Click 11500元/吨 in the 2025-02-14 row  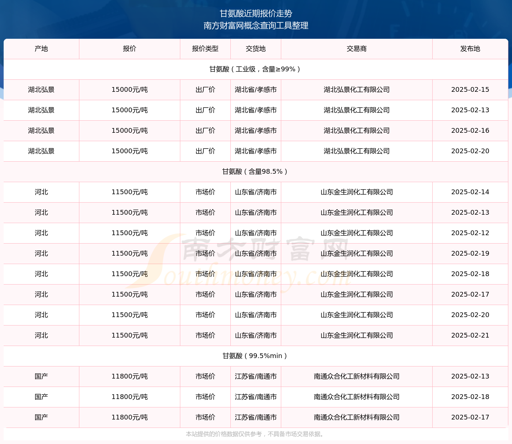(129, 192)
